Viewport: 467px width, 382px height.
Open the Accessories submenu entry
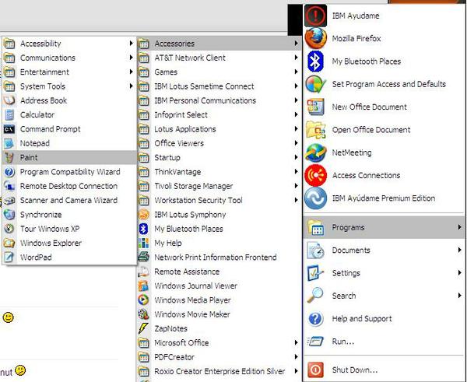point(219,44)
